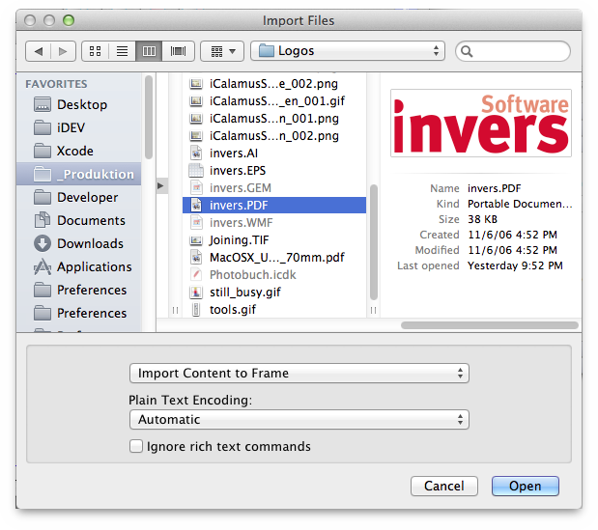Screen dimensions: 598x530
Task: Click the Open button
Action: pyautogui.click(x=525, y=486)
